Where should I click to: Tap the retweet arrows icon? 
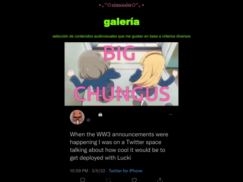pos(108,180)
